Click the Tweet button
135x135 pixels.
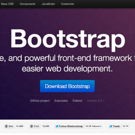tap(115, 126)
